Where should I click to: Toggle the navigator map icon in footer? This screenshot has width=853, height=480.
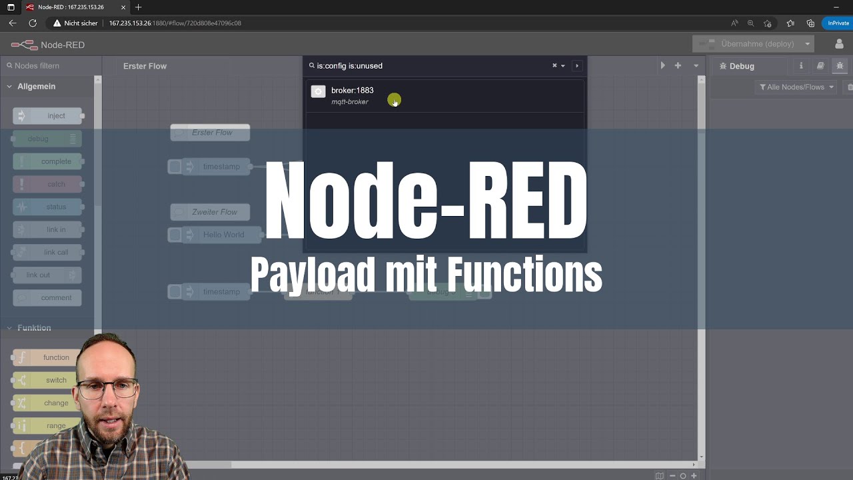(x=659, y=475)
